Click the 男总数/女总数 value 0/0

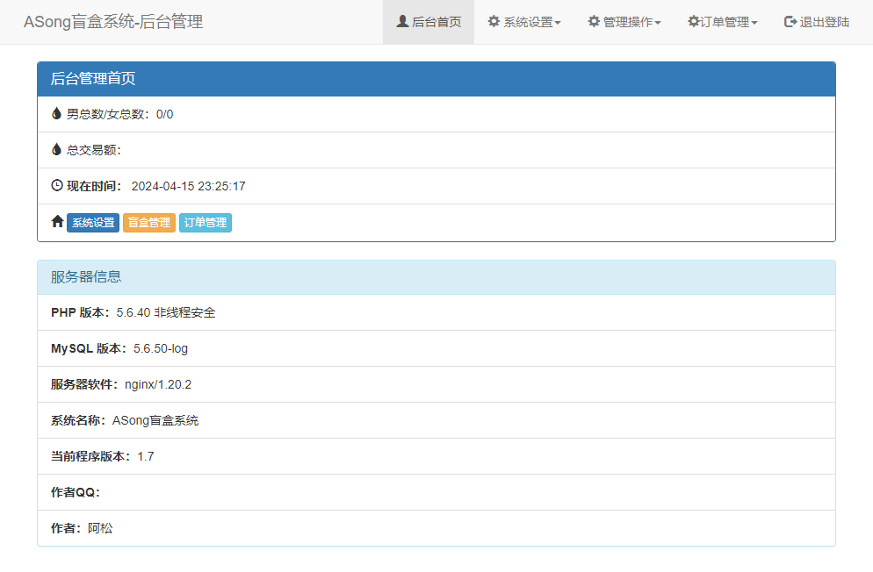click(165, 115)
